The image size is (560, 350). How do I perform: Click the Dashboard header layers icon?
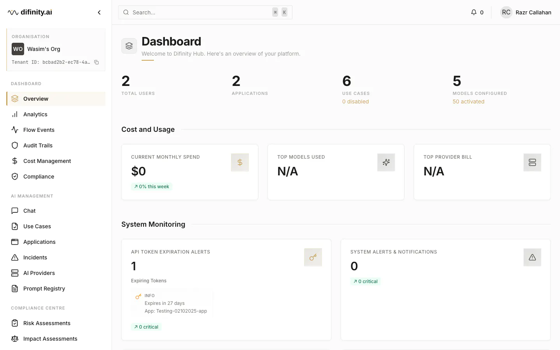pyautogui.click(x=129, y=46)
